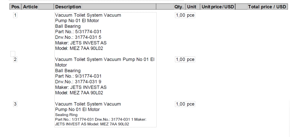Select position number 3 cell
The width and height of the screenshot is (290, 137).
(x=15, y=104)
